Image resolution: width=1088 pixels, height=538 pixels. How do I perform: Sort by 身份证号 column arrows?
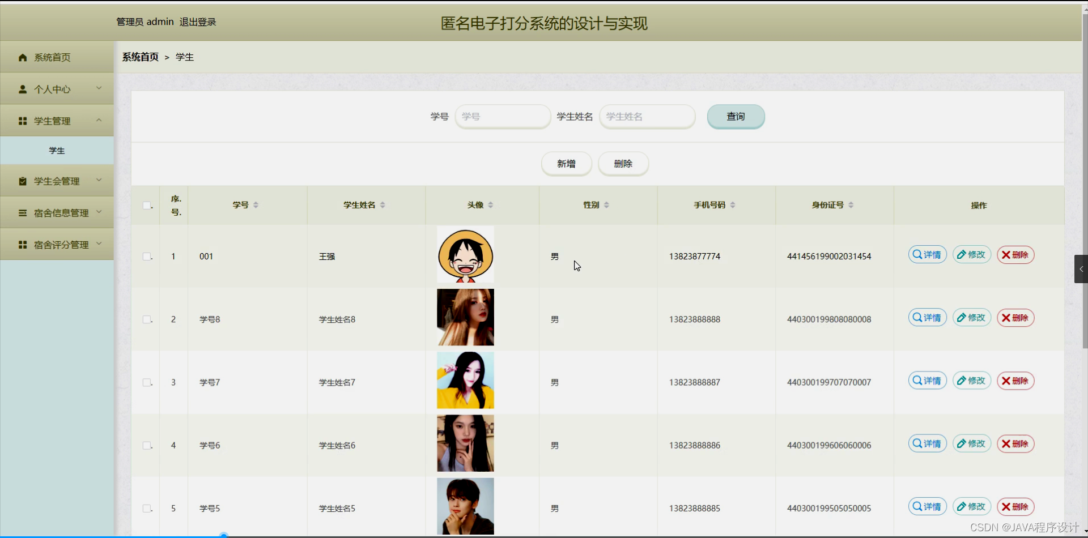[851, 205]
